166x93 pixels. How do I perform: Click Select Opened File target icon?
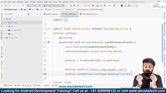[29, 14]
